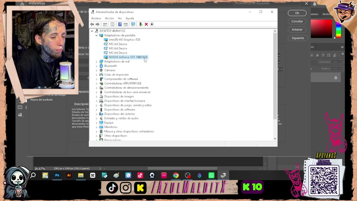Click the taskbar search magnifier icon
357x201 pixels.
click(33, 175)
